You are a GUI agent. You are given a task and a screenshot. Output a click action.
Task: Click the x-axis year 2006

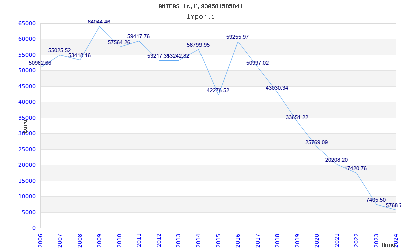40,240
